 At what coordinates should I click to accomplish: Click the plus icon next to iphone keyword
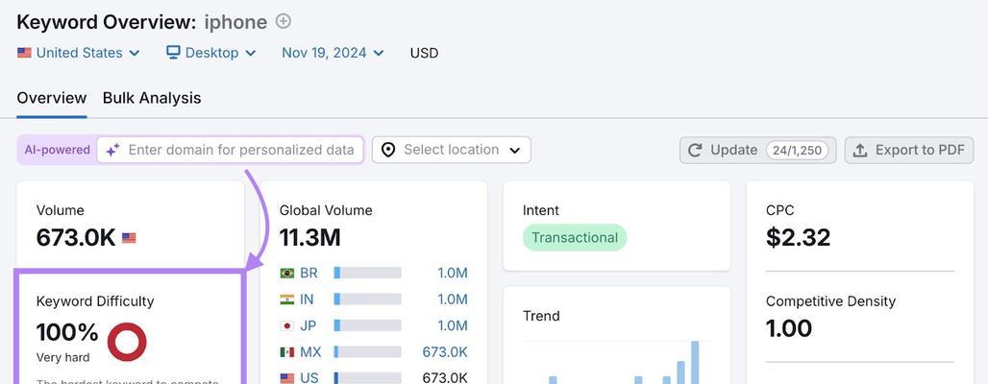pyautogui.click(x=284, y=21)
